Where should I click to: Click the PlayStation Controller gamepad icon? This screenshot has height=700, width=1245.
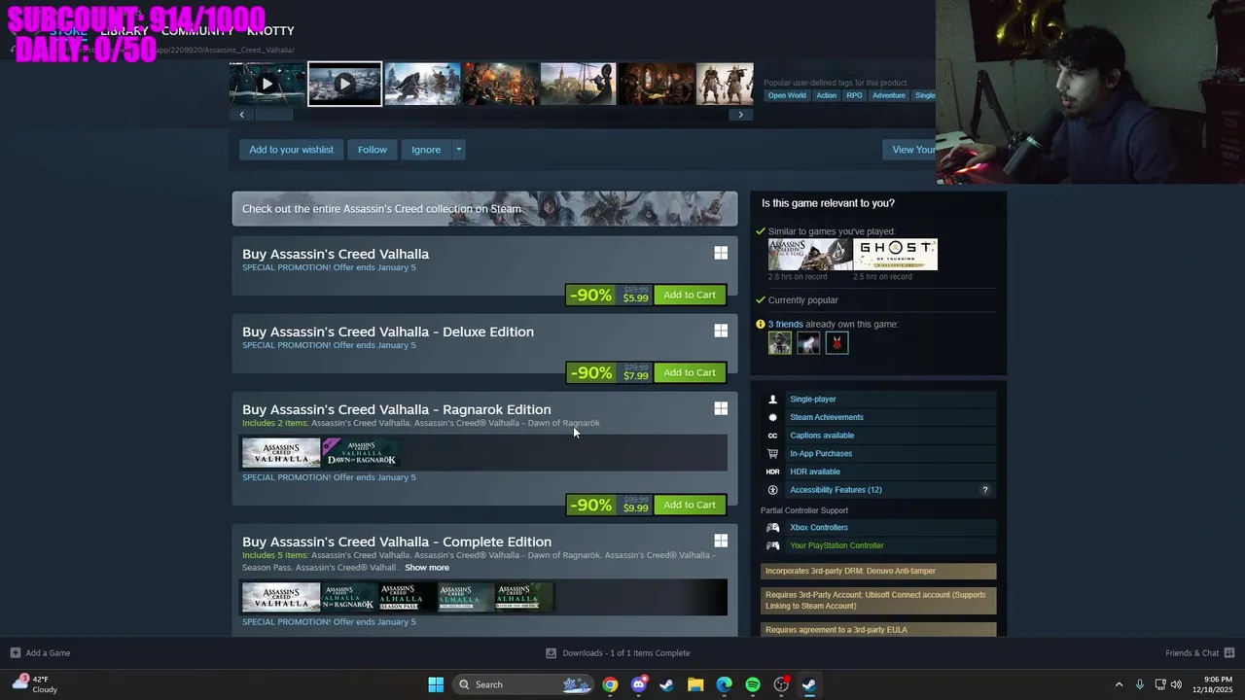coord(773,545)
